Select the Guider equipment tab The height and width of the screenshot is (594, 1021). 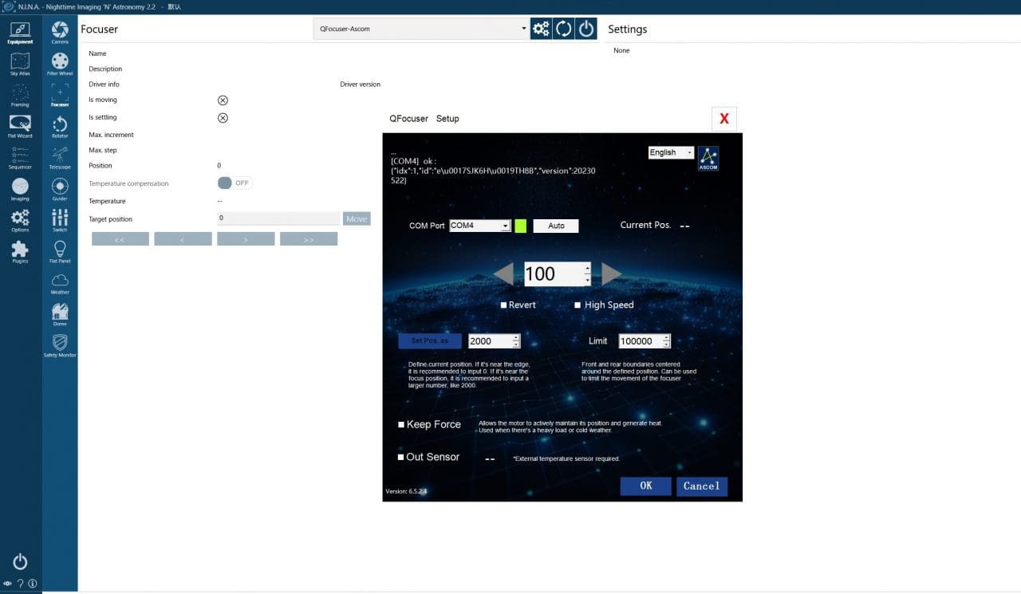click(60, 189)
